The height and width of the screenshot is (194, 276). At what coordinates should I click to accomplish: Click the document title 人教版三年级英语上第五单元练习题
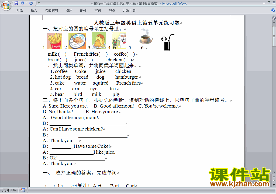pyautogui.click(x=137, y=23)
